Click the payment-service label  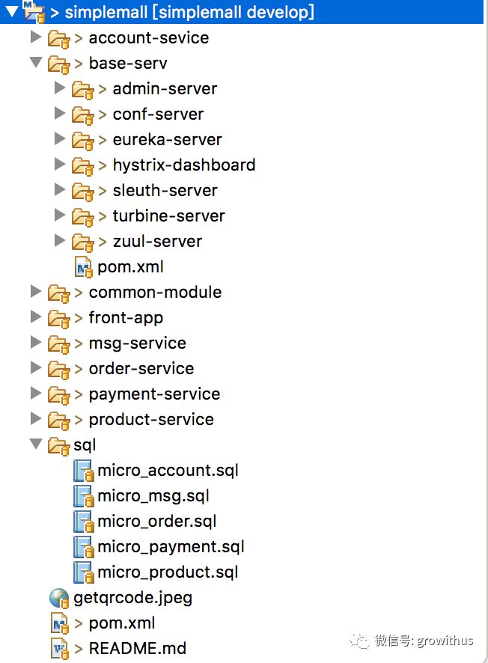pyautogui.click(x=154, y=394)
